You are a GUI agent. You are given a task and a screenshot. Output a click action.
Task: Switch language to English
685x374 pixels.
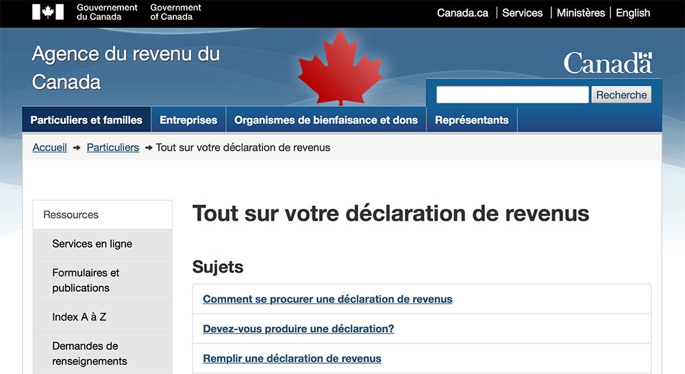(633, 13)
